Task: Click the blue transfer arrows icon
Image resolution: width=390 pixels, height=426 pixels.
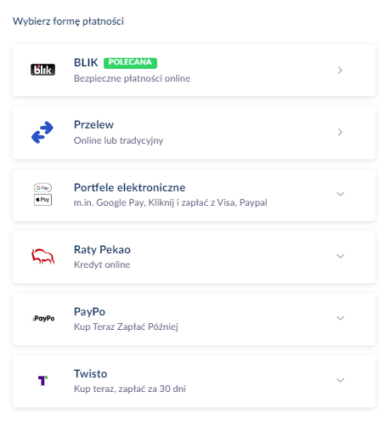Action: point(42,133)
